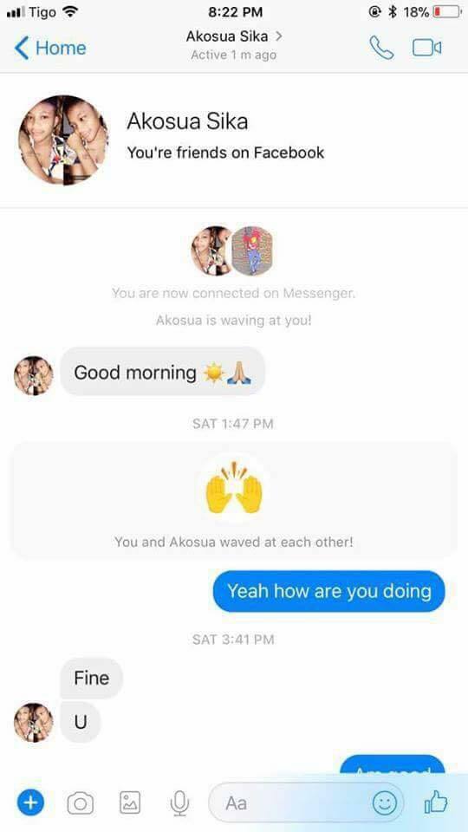This screenshot has width=468, height=832.
Task: Start a voice call with Akosua Sika
Action: click(x=381, y=48)
